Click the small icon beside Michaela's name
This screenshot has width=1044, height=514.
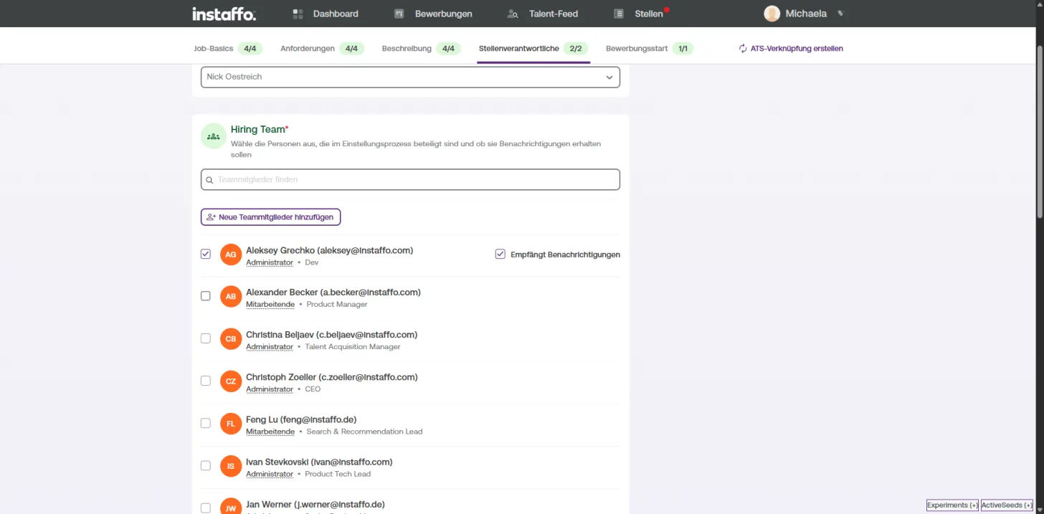tap(841, 14)
